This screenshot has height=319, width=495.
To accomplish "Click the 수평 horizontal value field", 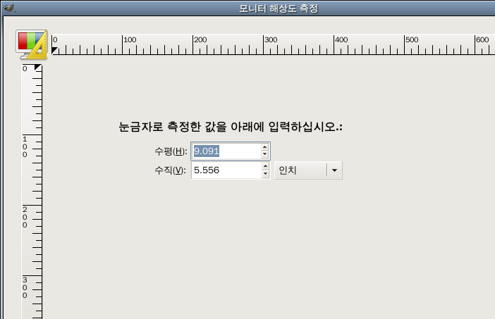I will (226, 151).
